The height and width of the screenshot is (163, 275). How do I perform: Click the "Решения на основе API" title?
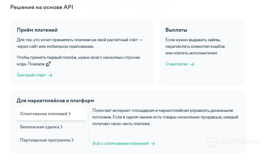[42, 7]
